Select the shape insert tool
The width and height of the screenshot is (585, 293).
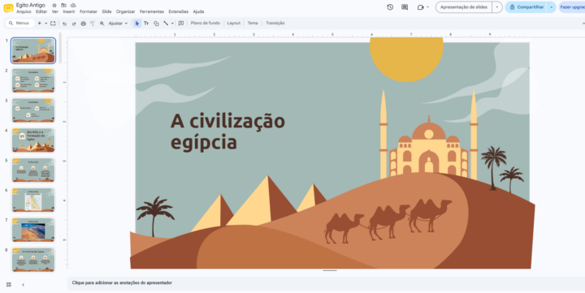pos(156,23)
